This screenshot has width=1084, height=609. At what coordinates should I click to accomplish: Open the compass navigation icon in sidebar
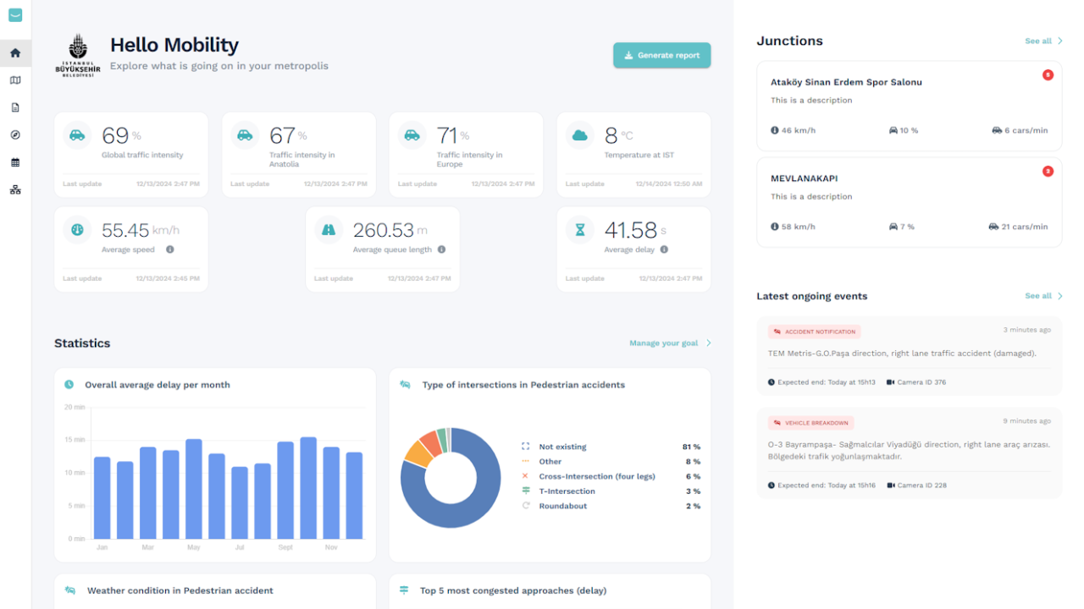15,134
